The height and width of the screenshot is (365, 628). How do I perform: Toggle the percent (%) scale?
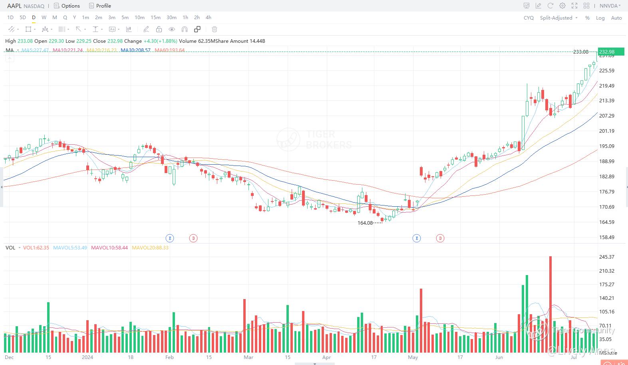click(587, 18)
